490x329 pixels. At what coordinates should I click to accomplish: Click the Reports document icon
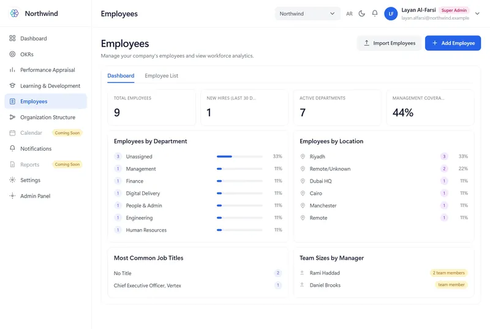pyautogui.click(x=12, y=164)
